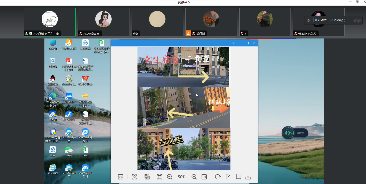Select the first participant's shared-screen video tile
Image resolution: width=366 pixels, height=184 pixels.
(50, 22)
